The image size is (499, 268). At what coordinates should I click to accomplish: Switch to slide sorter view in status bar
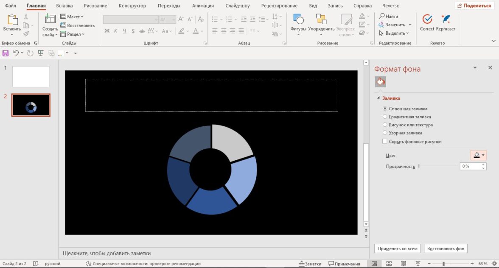[389, 264]
